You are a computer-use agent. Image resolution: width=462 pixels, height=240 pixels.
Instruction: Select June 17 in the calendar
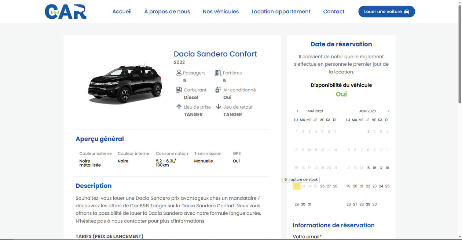[x=381, y=168]
